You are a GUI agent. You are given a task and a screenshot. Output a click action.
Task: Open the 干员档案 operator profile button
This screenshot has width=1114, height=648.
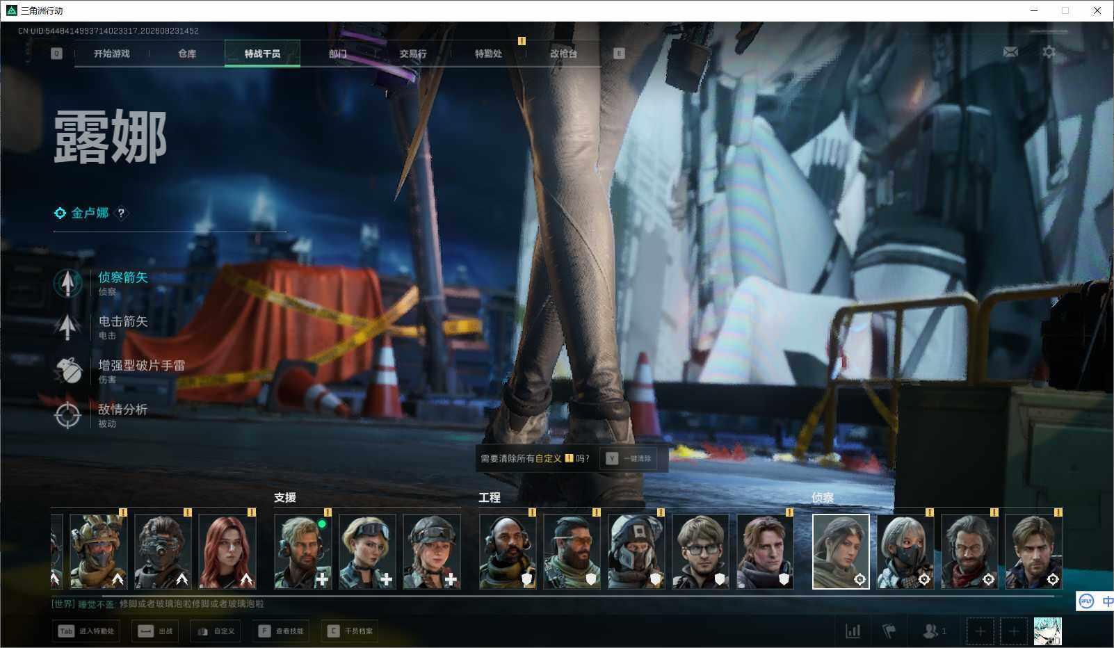coord(350,631)
